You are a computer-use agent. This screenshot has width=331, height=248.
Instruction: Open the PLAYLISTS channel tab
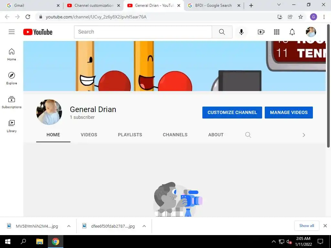point(130,135)
